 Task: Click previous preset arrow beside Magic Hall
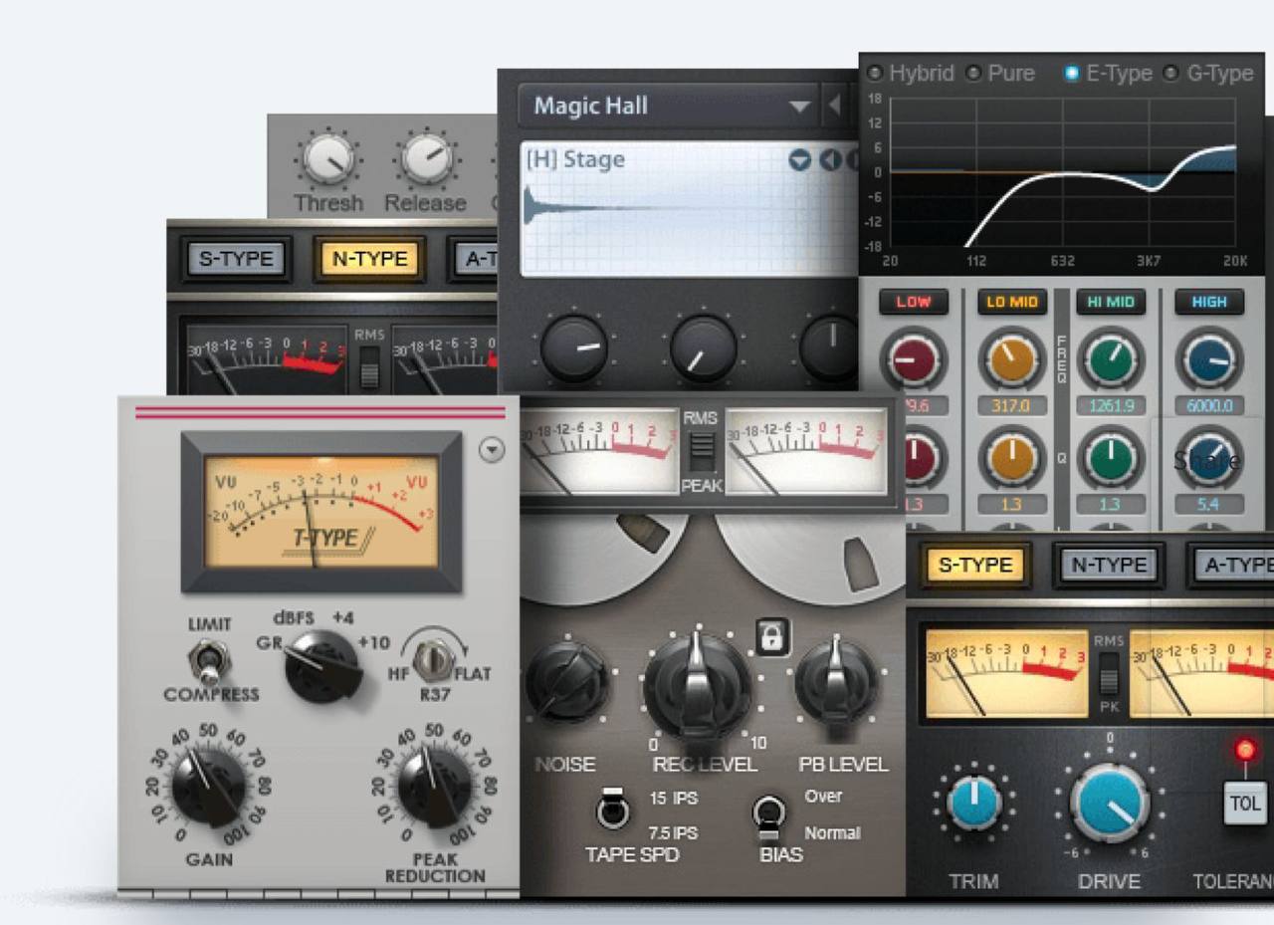pyautogui.click(x=834, y=106)
